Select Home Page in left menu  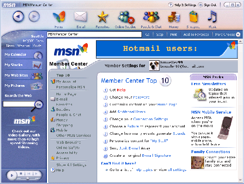coord(66,94)
